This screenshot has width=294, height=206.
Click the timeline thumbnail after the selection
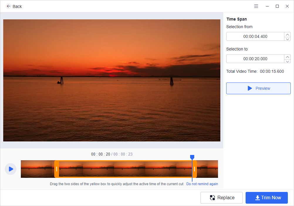[x=207, y=169]
